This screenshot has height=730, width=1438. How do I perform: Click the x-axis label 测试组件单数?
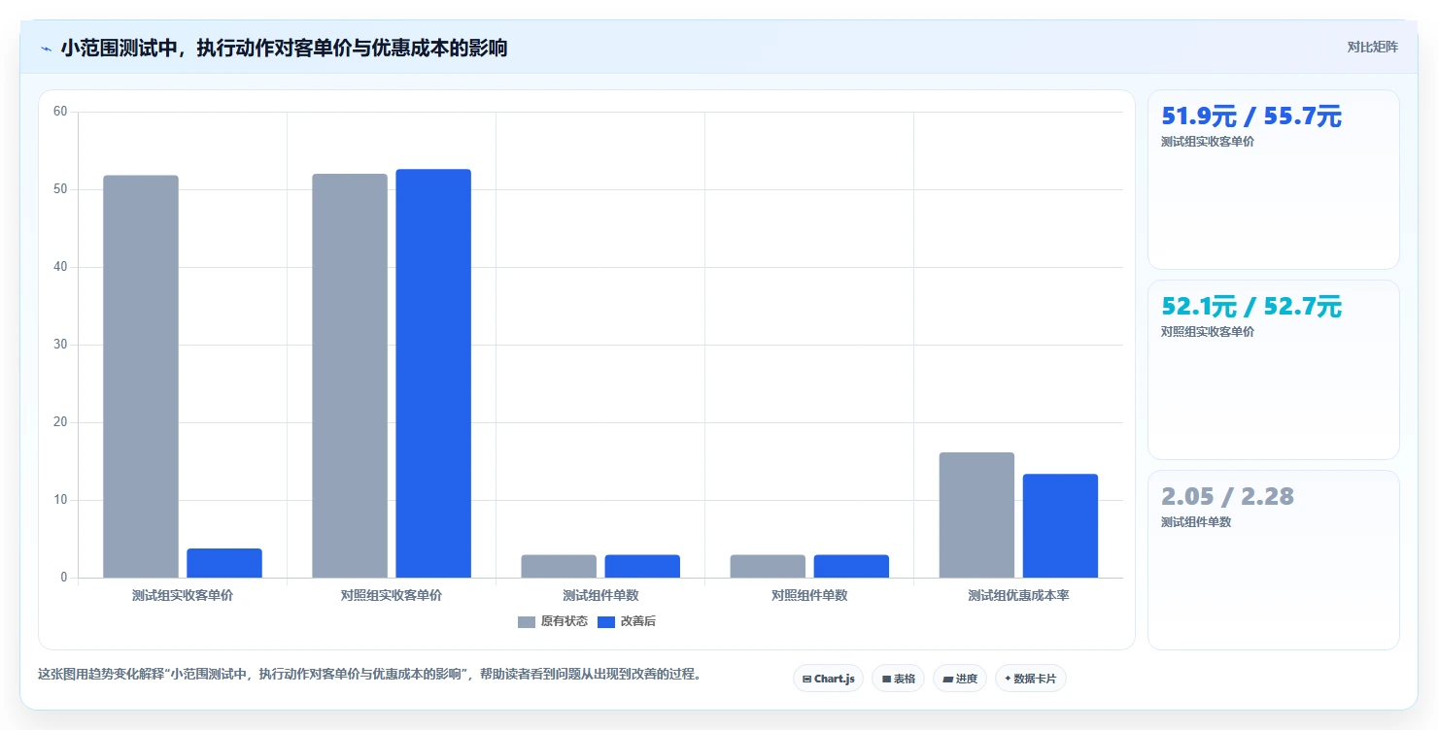pos(600,595)
